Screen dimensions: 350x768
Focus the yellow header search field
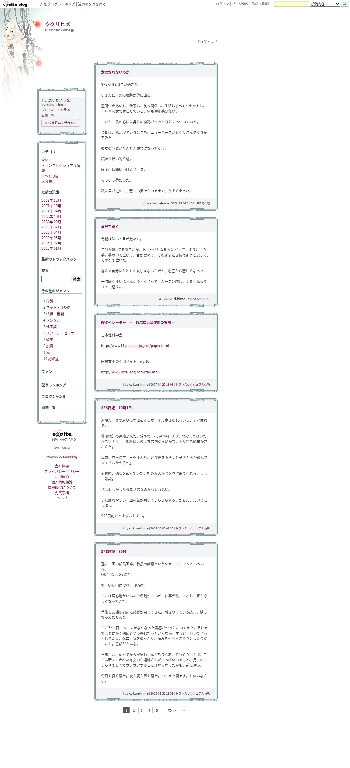pyautogui.click(x=291, y=4)
